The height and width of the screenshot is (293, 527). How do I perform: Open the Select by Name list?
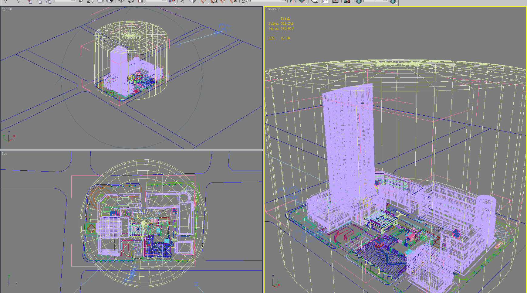pos(90,1)
